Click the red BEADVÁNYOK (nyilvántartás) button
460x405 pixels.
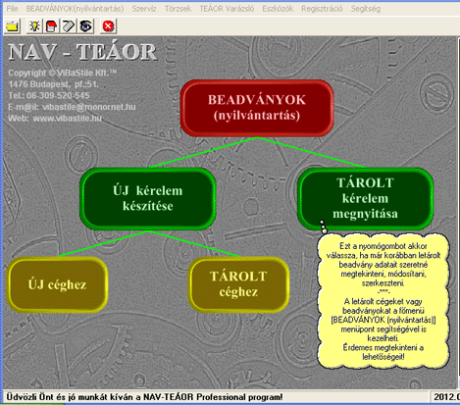(257, 108)
